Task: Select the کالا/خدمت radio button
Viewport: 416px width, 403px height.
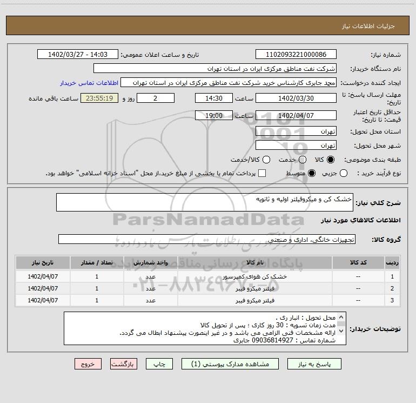Action: tap(266, 160)
